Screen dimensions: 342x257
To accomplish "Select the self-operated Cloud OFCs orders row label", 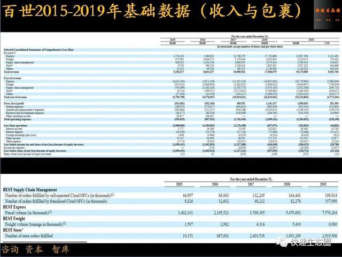I will pyautogui.click(x=59, y=195).
